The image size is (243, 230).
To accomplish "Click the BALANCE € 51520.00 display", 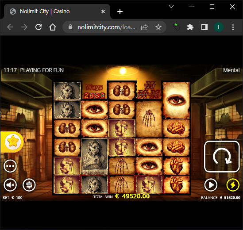I will (221, 198).
